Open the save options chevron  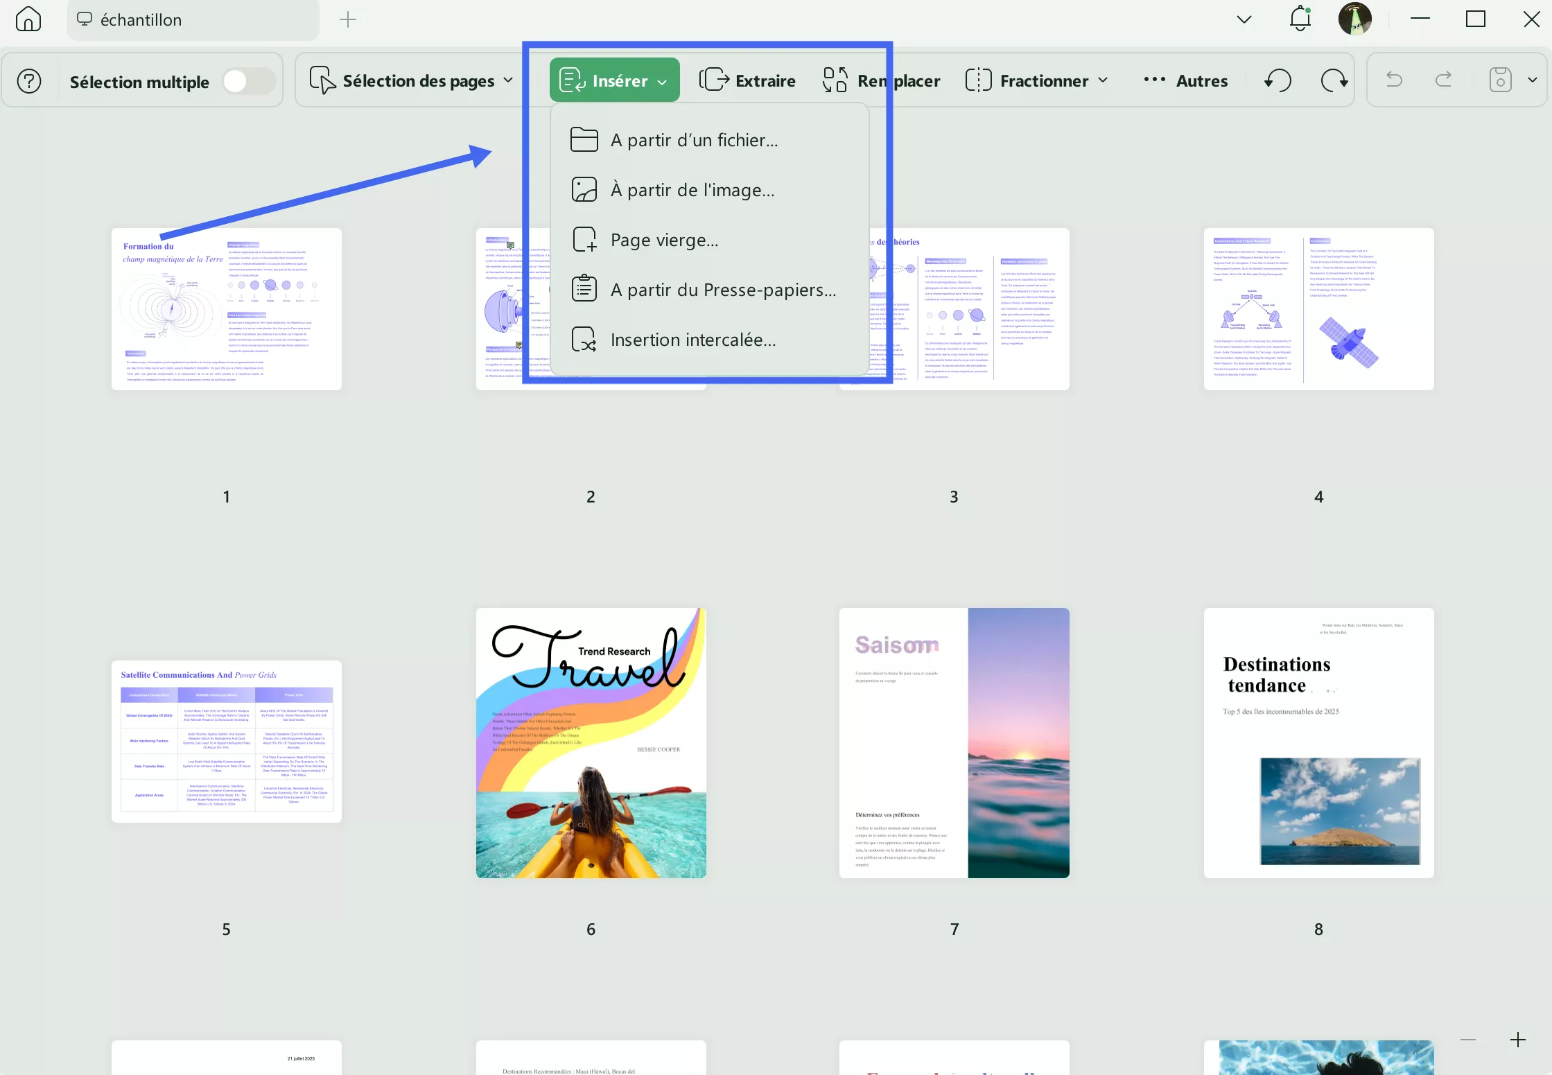coord(1532,80)
